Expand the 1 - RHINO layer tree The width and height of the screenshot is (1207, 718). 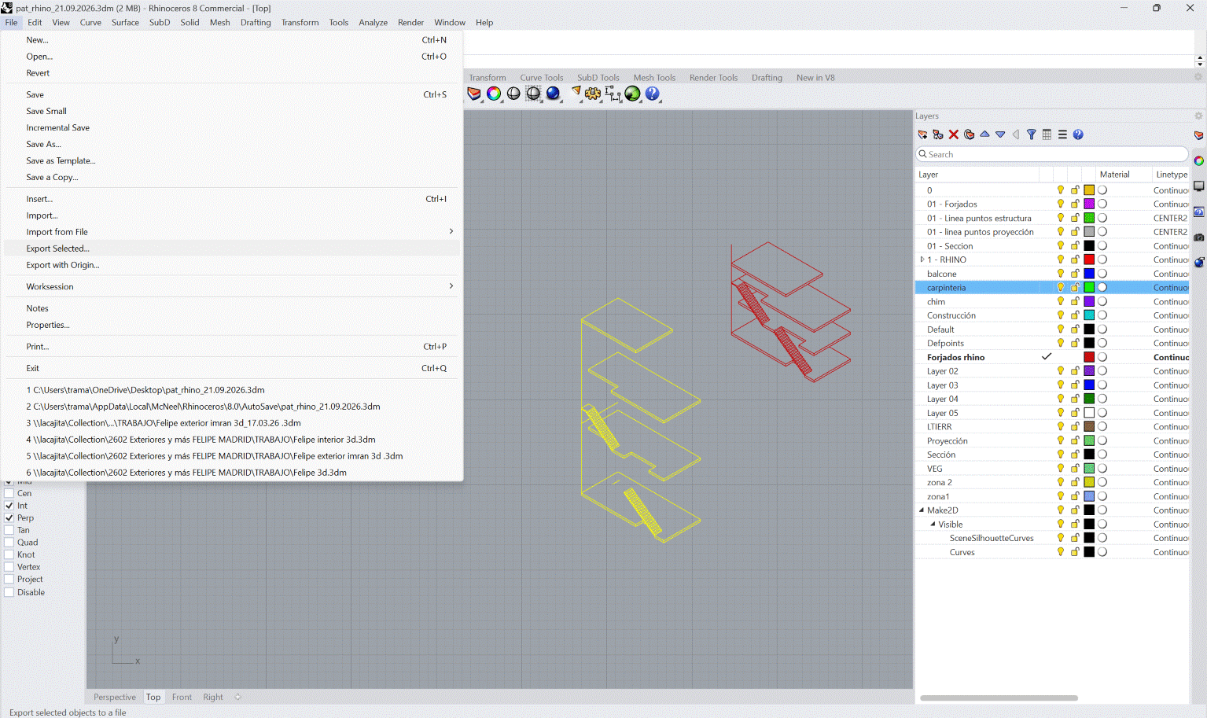922,260
